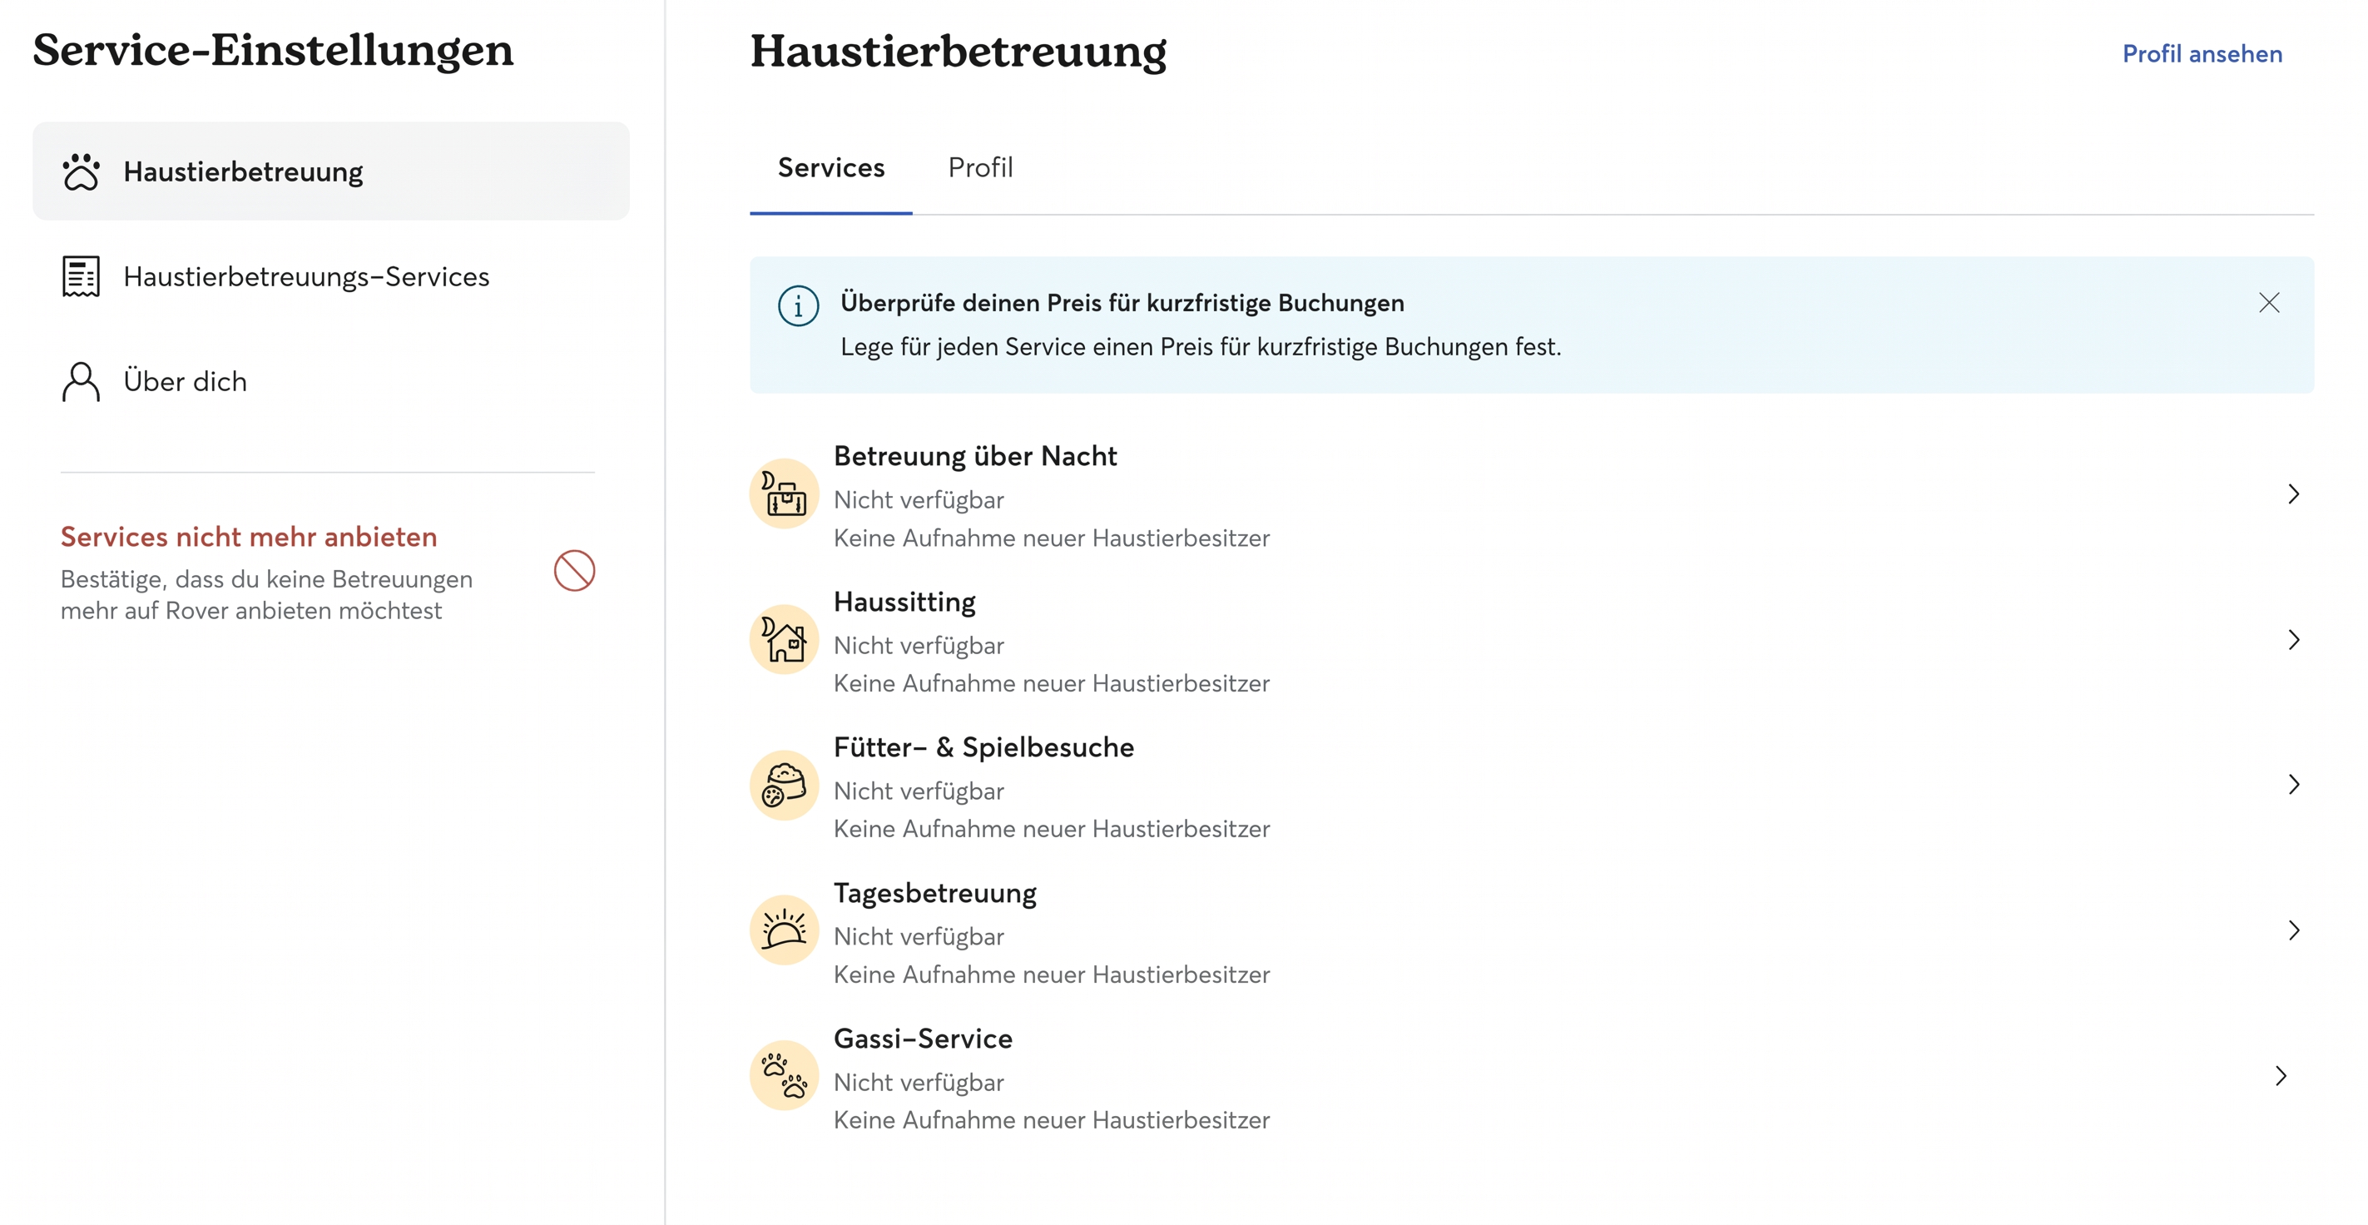Click the red prohibited circle icon
Screen dimensions: 2368x1225
tap(575, 571)
